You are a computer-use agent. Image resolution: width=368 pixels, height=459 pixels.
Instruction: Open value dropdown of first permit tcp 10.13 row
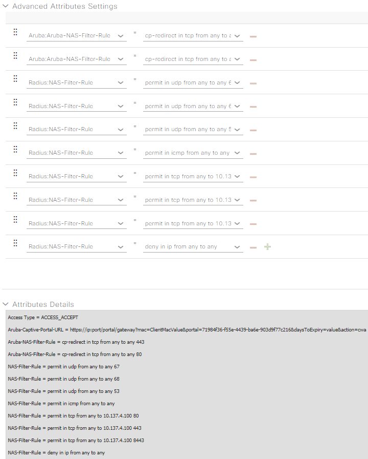pos(193,177)
